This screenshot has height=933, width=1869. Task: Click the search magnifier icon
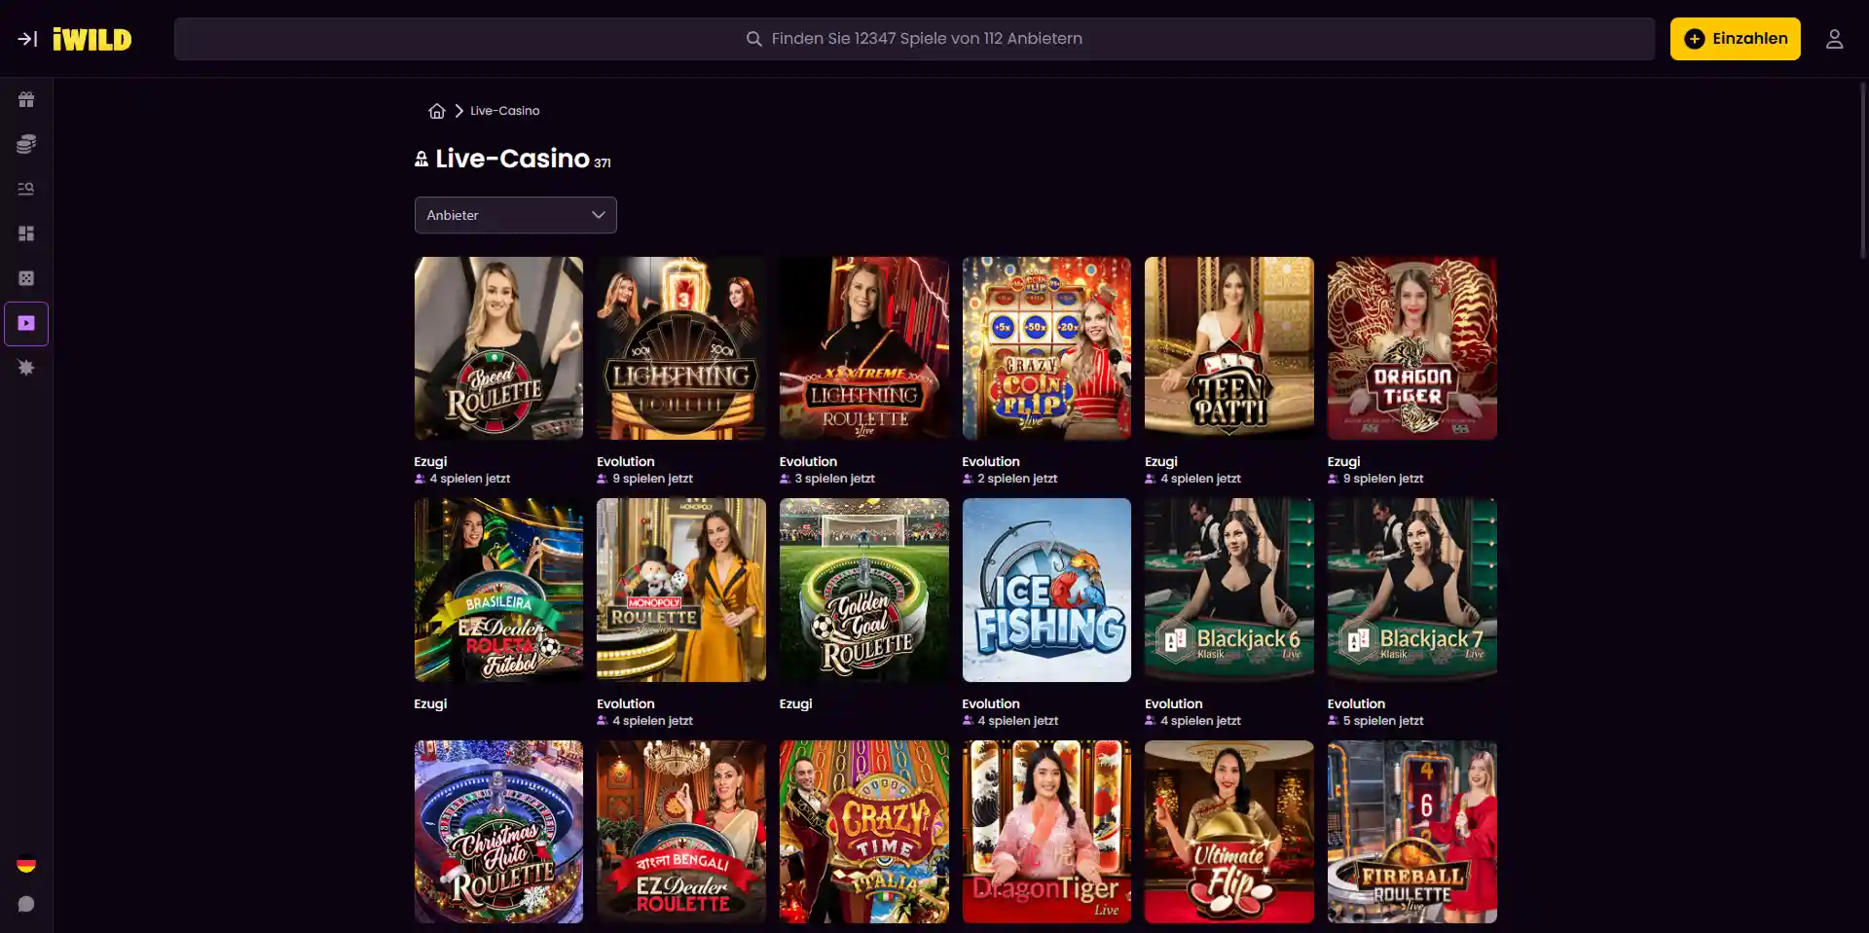coord(753,39)
